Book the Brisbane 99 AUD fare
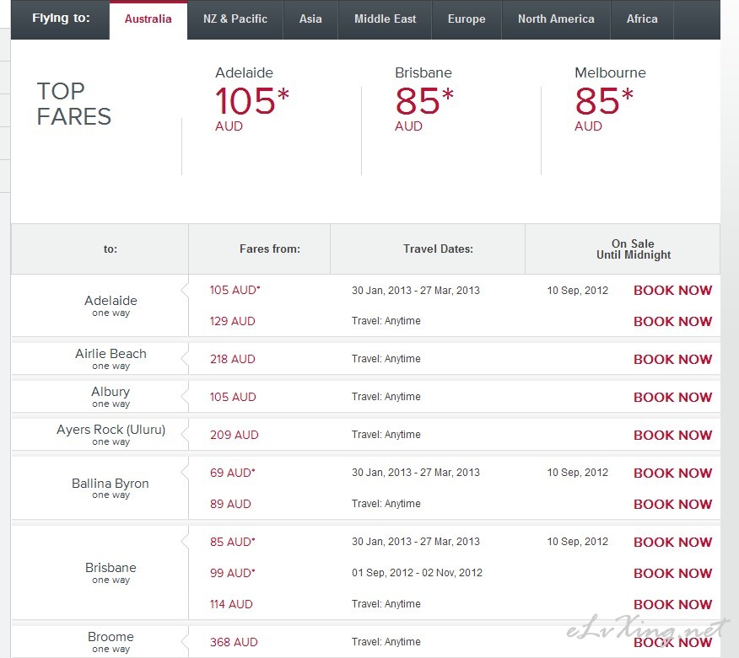This screenshot has height=658, width=739. [x=672, y=574]
